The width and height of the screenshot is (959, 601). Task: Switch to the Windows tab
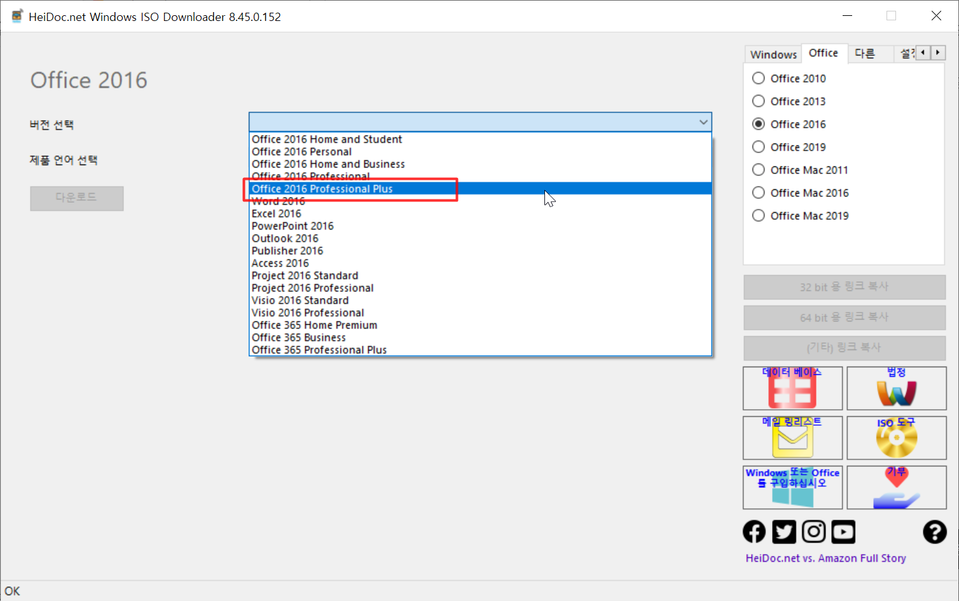click(773, 55)
